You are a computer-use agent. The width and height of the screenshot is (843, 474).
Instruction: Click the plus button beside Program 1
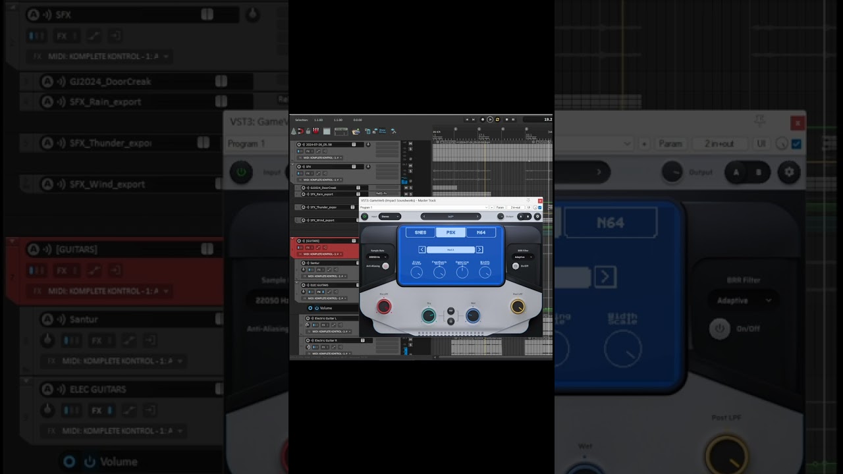[x=492, y=207]
